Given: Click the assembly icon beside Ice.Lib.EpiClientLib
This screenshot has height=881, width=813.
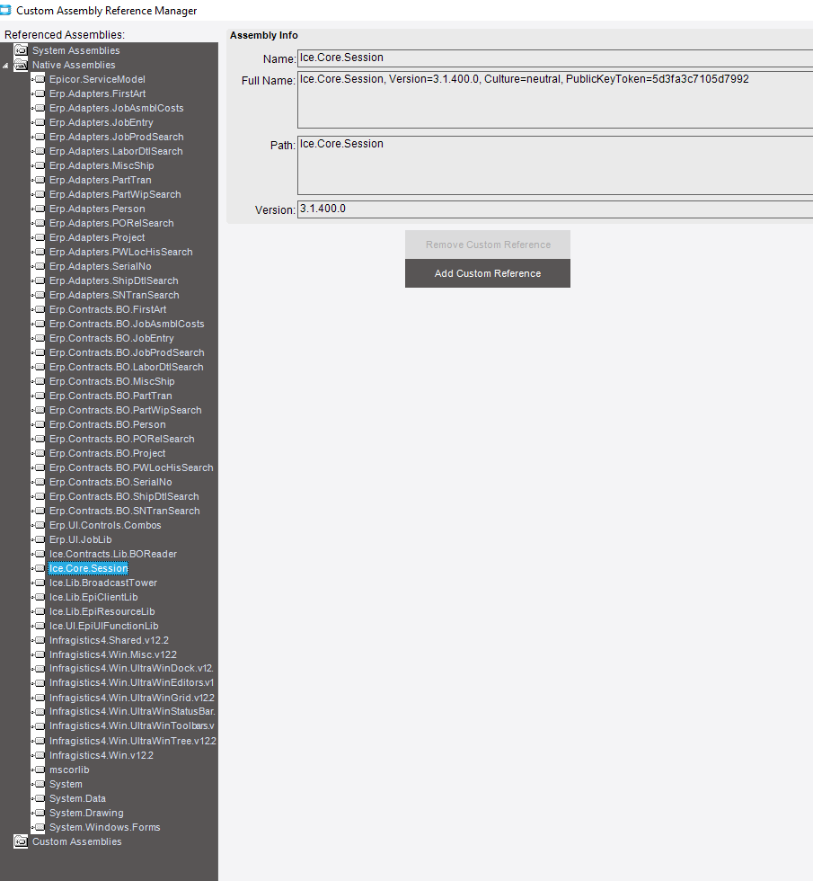Looking at the screenshot, I should (x=40, y=597).
